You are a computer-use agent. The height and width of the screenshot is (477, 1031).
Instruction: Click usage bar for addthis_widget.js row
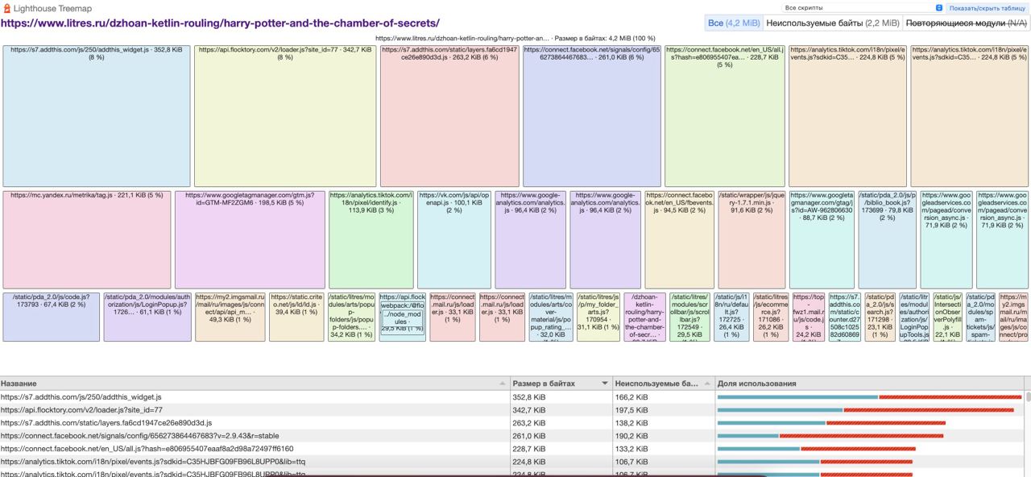pyautogui.click(x=869, y=397)
